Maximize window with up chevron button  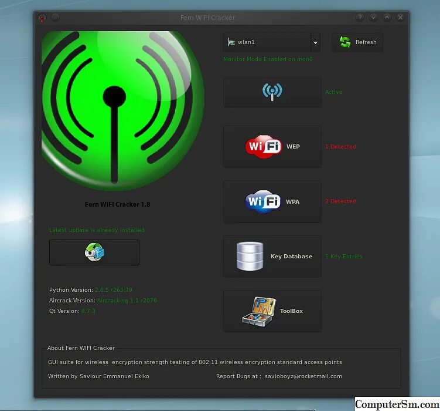387,18
